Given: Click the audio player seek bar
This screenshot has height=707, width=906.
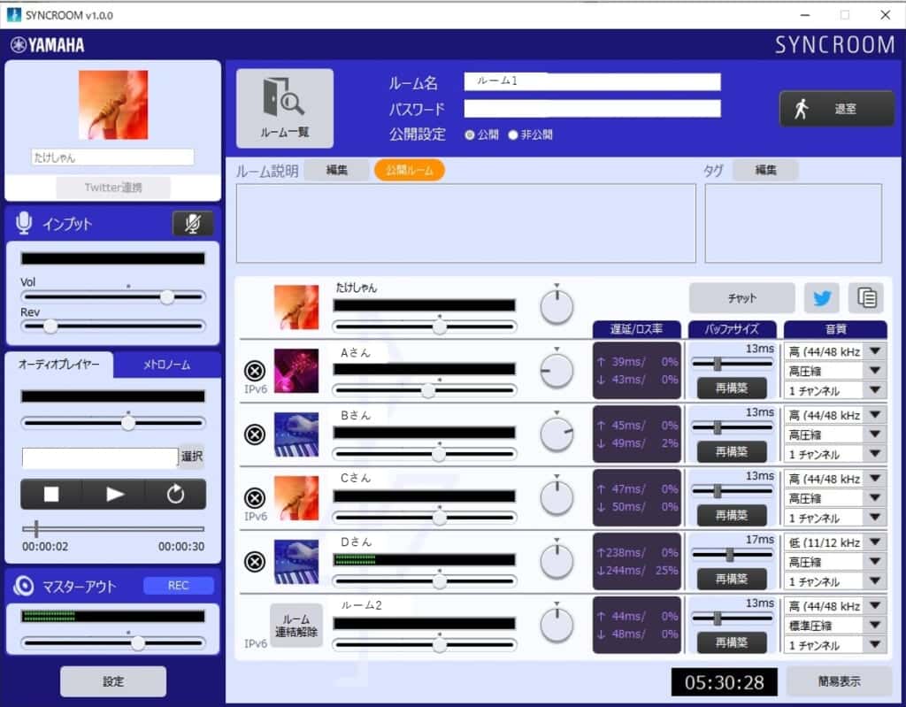Looking at the screenshot, I should point(113,528).
